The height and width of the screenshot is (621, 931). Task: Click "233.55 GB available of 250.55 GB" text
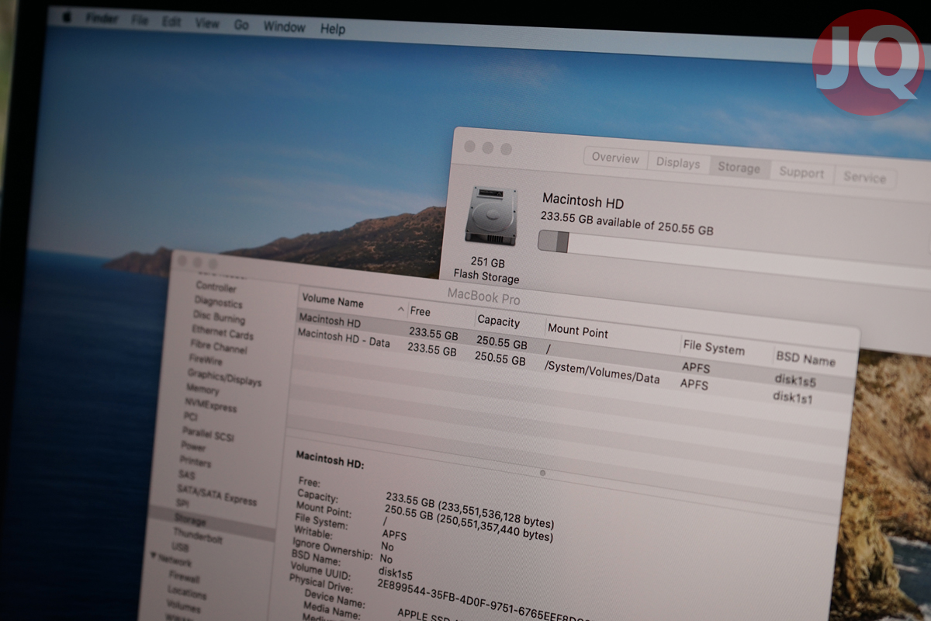tap(626, 224)
